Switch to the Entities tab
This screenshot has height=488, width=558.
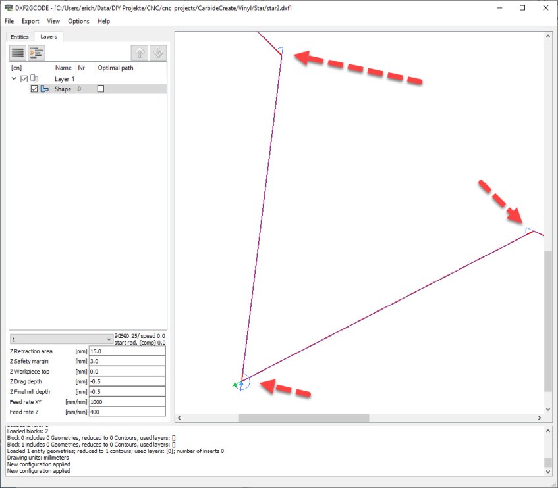[20, 37]
